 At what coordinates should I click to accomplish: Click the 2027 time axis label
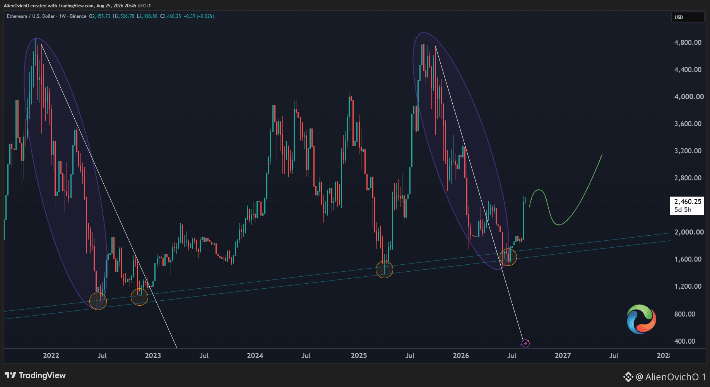point(563,356)
